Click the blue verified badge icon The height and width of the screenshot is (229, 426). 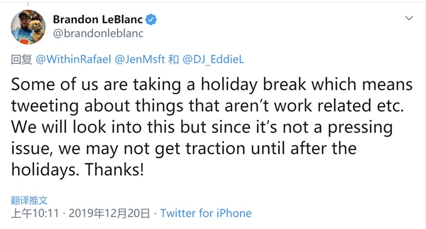(x=151, y=19)
